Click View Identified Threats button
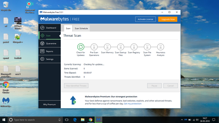The width and height of the screenshot is (219, 123). [76, 86]
